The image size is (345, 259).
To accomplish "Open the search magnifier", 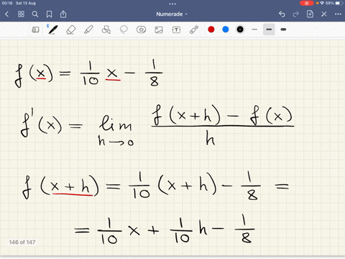I will (x=35, y=14).
